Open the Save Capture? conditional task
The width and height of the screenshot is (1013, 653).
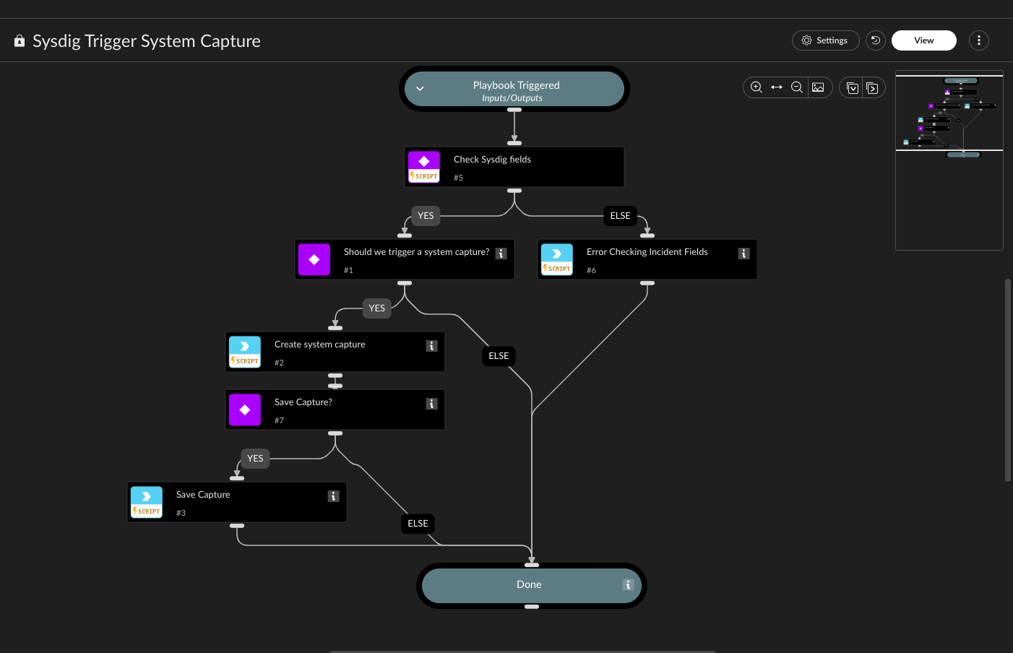coord(335,410)
